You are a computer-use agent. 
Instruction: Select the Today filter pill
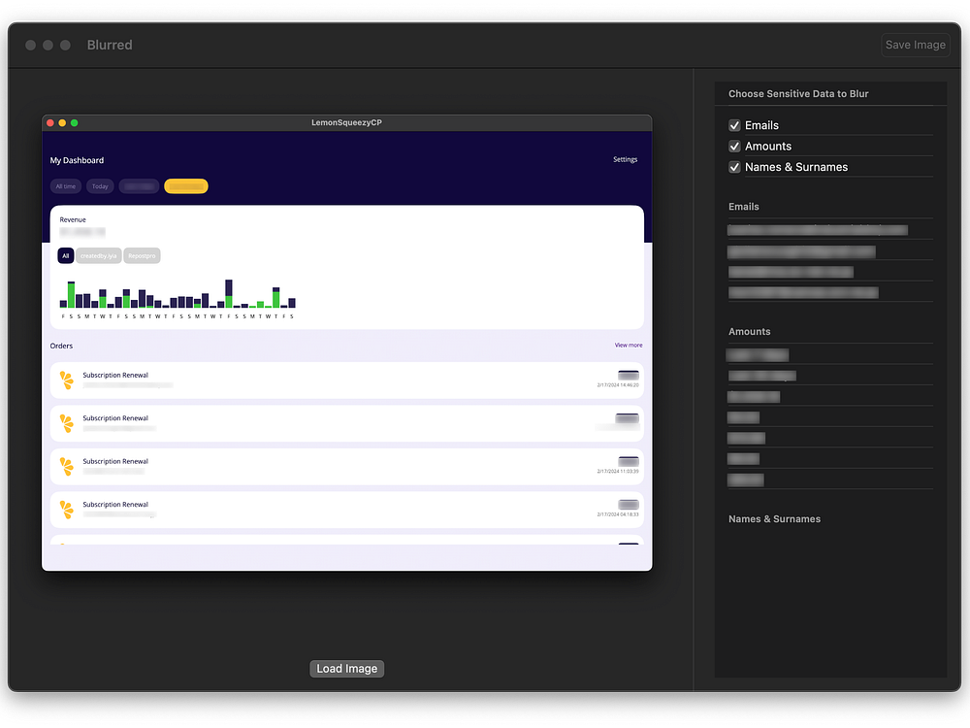pos(100,186)
